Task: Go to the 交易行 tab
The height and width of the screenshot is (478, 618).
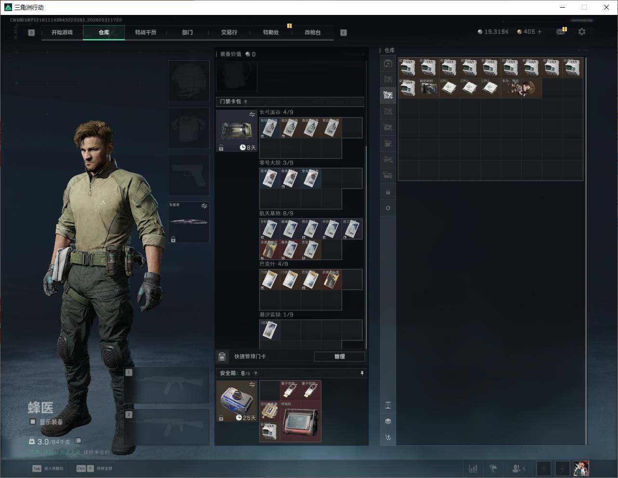Action: coord(229,32)
